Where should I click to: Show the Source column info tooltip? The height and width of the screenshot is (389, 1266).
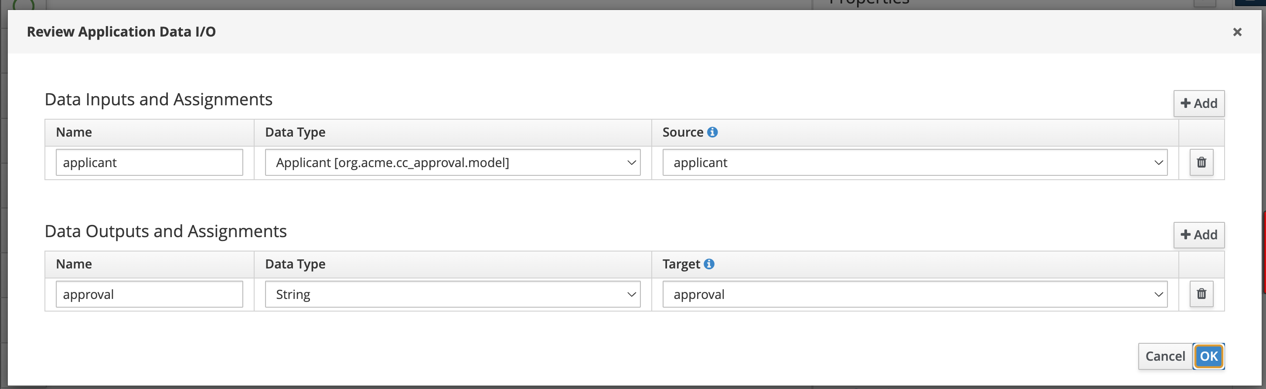(712, 132)
